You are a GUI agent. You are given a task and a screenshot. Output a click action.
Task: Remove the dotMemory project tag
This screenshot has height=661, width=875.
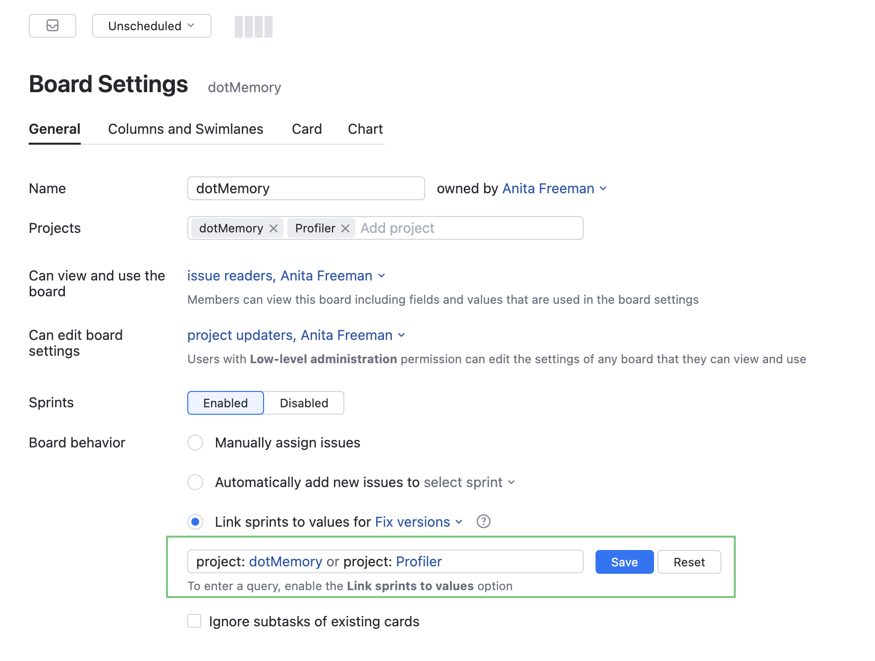pos(273,228)
